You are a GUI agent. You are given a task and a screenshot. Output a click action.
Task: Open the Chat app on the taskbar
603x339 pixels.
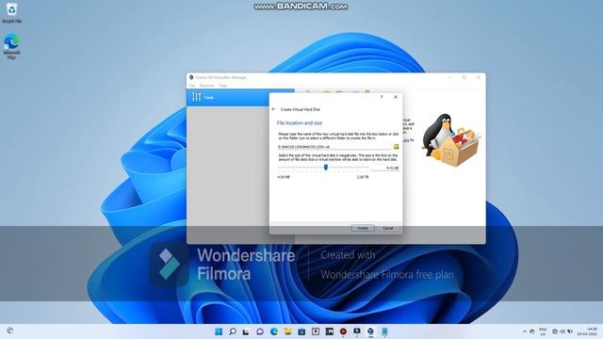coord(260,331)
